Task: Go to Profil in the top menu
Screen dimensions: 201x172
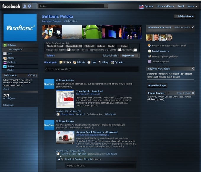Action: tap(181, 6)
